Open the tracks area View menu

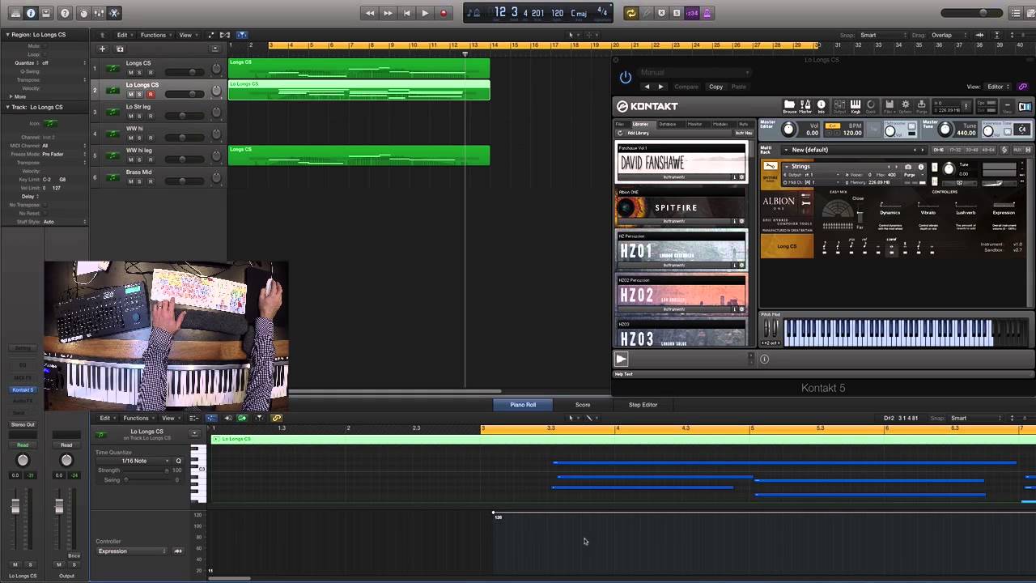[187, 35]
